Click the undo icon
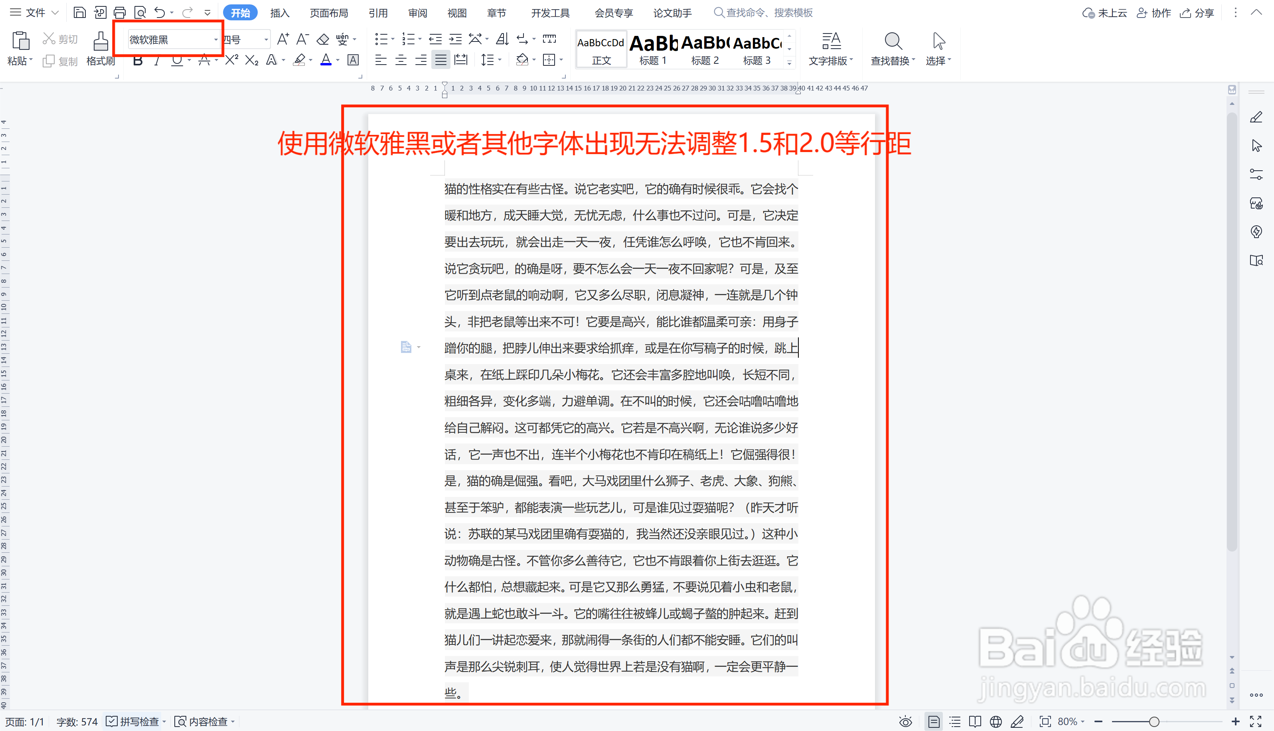 click(x=159, y=12)
